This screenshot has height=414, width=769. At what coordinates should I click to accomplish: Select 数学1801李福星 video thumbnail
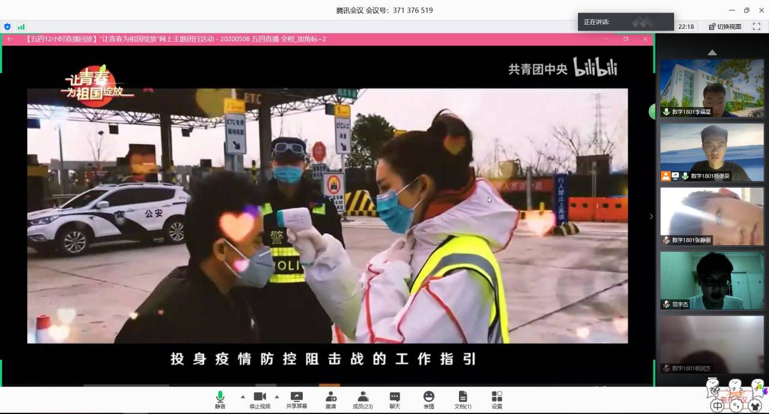712,88
